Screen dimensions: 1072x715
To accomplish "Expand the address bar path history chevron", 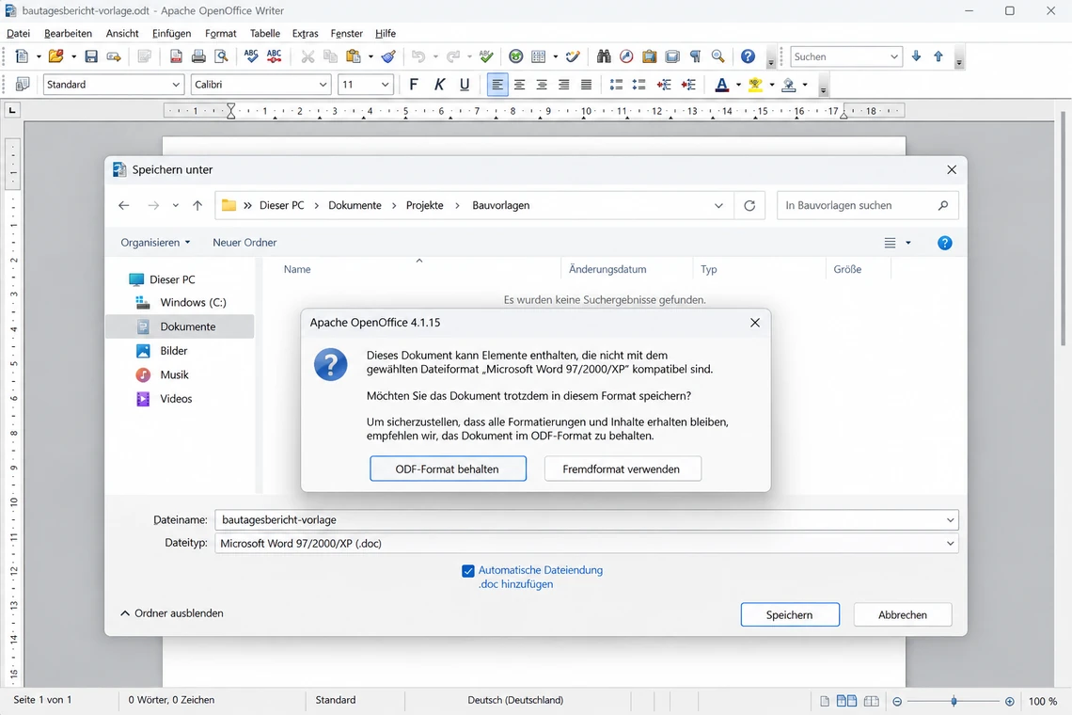I will tap(718, 205).
